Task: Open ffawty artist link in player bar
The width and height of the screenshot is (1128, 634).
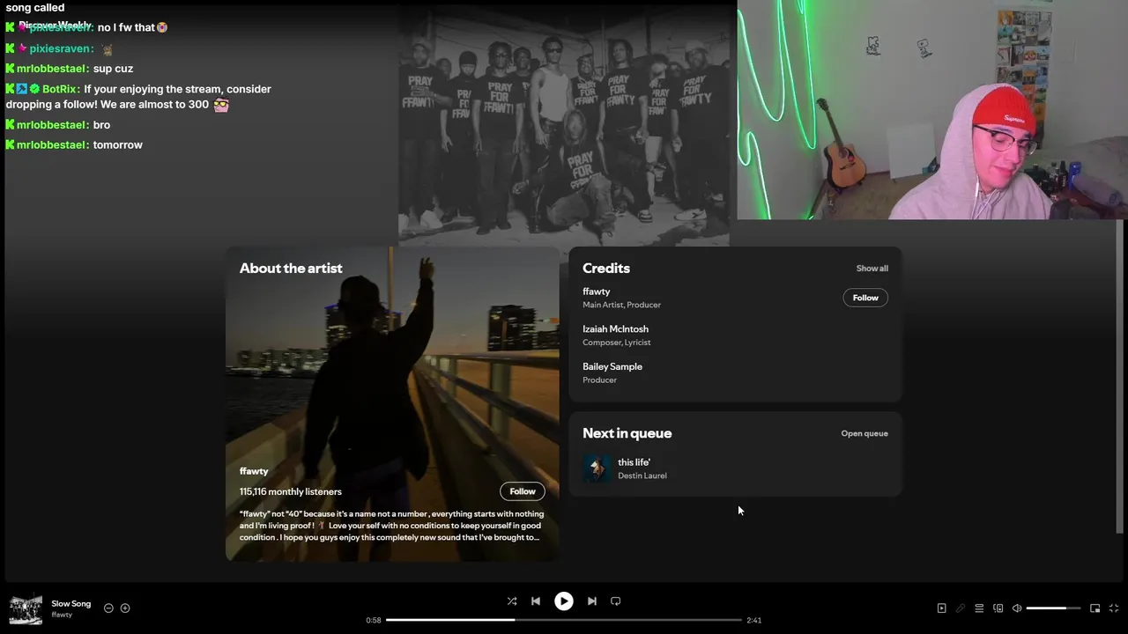Action: [x=62, y=615]
